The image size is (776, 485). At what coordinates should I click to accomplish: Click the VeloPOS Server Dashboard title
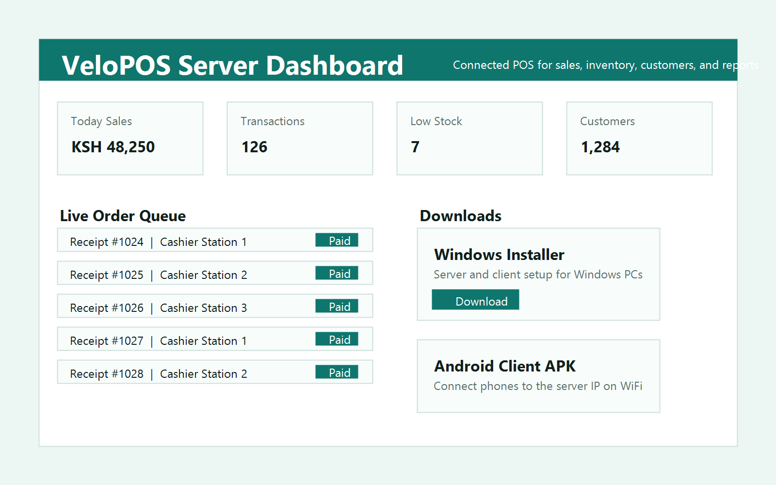pos(232,65)
